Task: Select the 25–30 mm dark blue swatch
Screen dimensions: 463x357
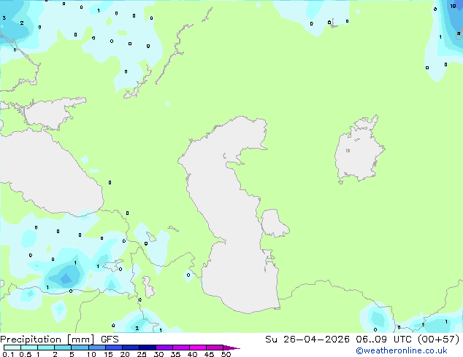Action: pos(147,348)
